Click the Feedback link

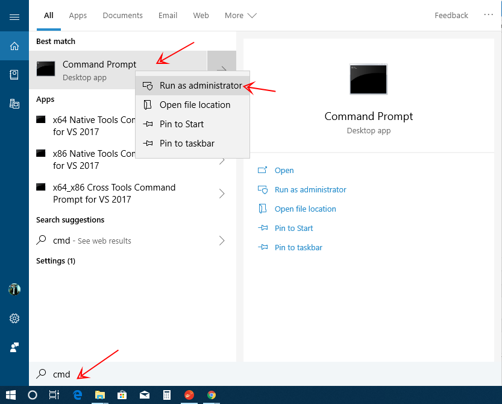click(x=451, y=16)
